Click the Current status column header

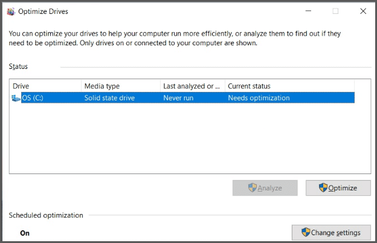(x=290, y=86)
